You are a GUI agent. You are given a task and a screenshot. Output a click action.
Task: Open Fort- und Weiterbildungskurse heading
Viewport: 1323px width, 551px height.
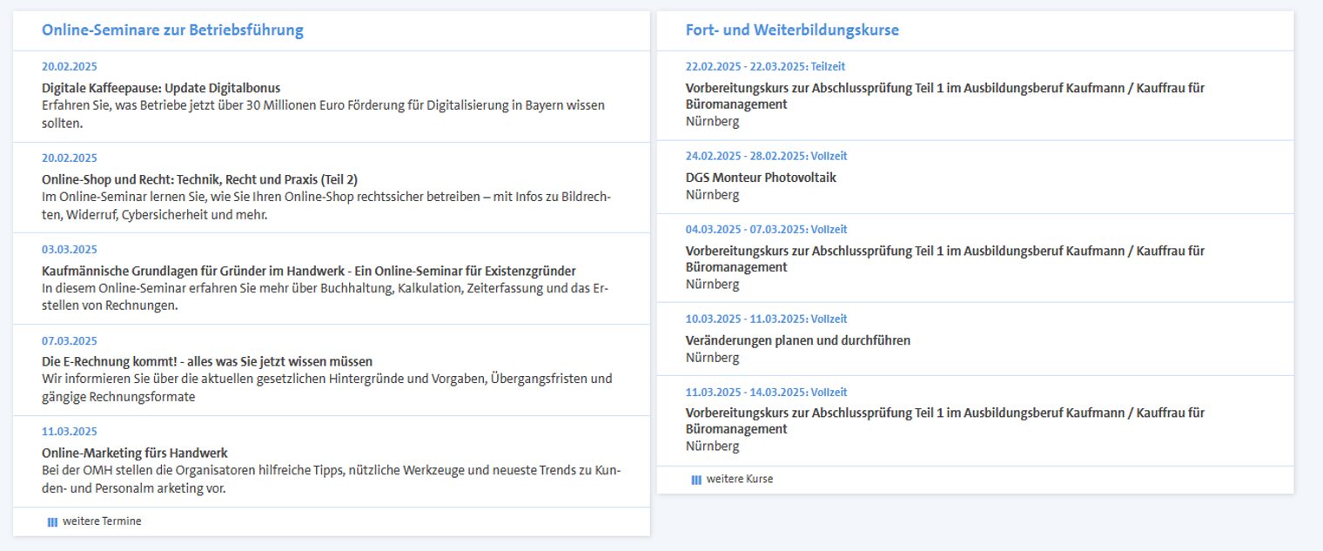tap(792, 30)
